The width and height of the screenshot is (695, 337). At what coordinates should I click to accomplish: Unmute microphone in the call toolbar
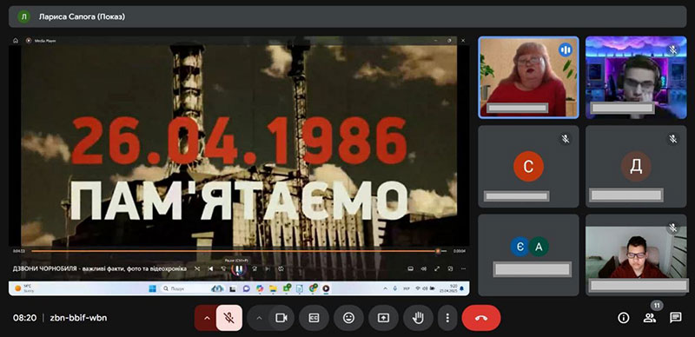click(x=229, y=318)
